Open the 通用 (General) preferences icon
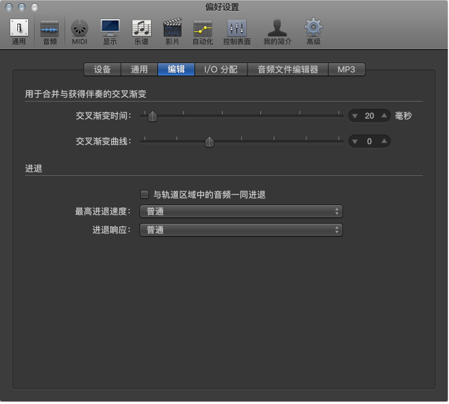 [19, 31]
